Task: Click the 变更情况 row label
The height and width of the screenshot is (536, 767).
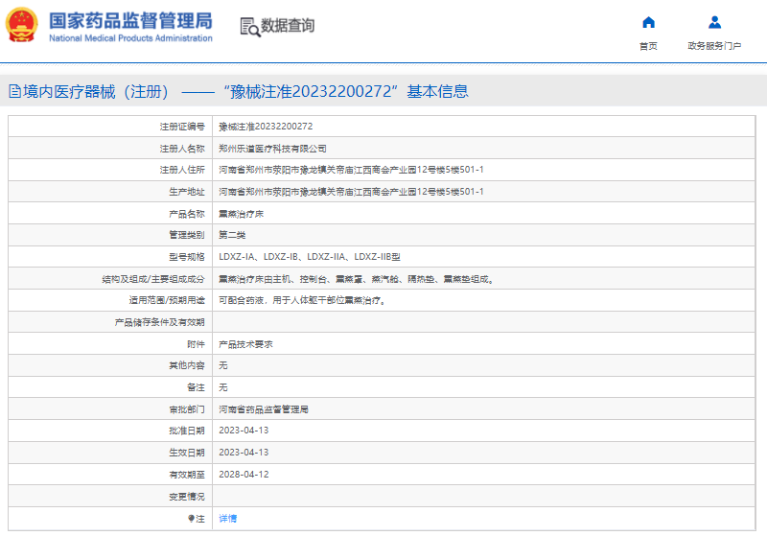Action: (x=187, y=497)
